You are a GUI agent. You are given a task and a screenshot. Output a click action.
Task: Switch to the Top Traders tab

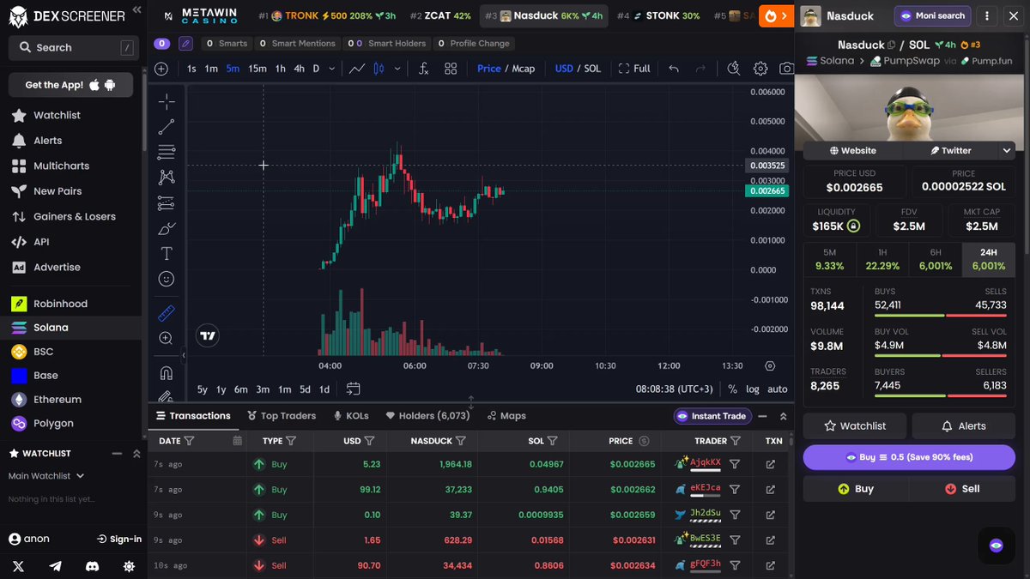click(282, 416)
